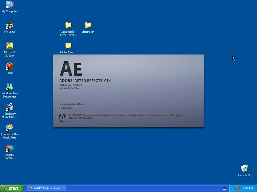Image resolution: width=257 pixels, height=192 pixels.
Task: Launch Pego shortcut on desktop
Action: pos(10,68)
